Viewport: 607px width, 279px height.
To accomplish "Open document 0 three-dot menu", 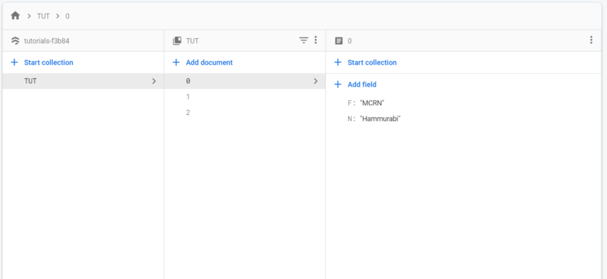I will 591,39.
